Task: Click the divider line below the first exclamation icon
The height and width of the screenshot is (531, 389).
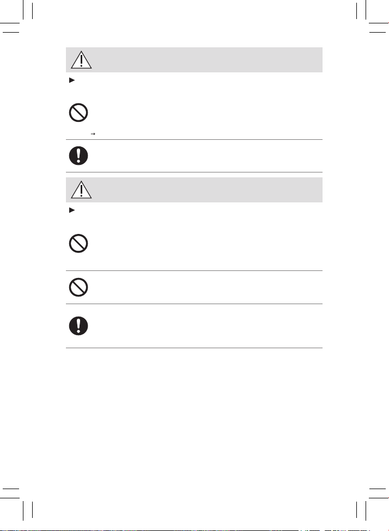Action: pos(194,172)
